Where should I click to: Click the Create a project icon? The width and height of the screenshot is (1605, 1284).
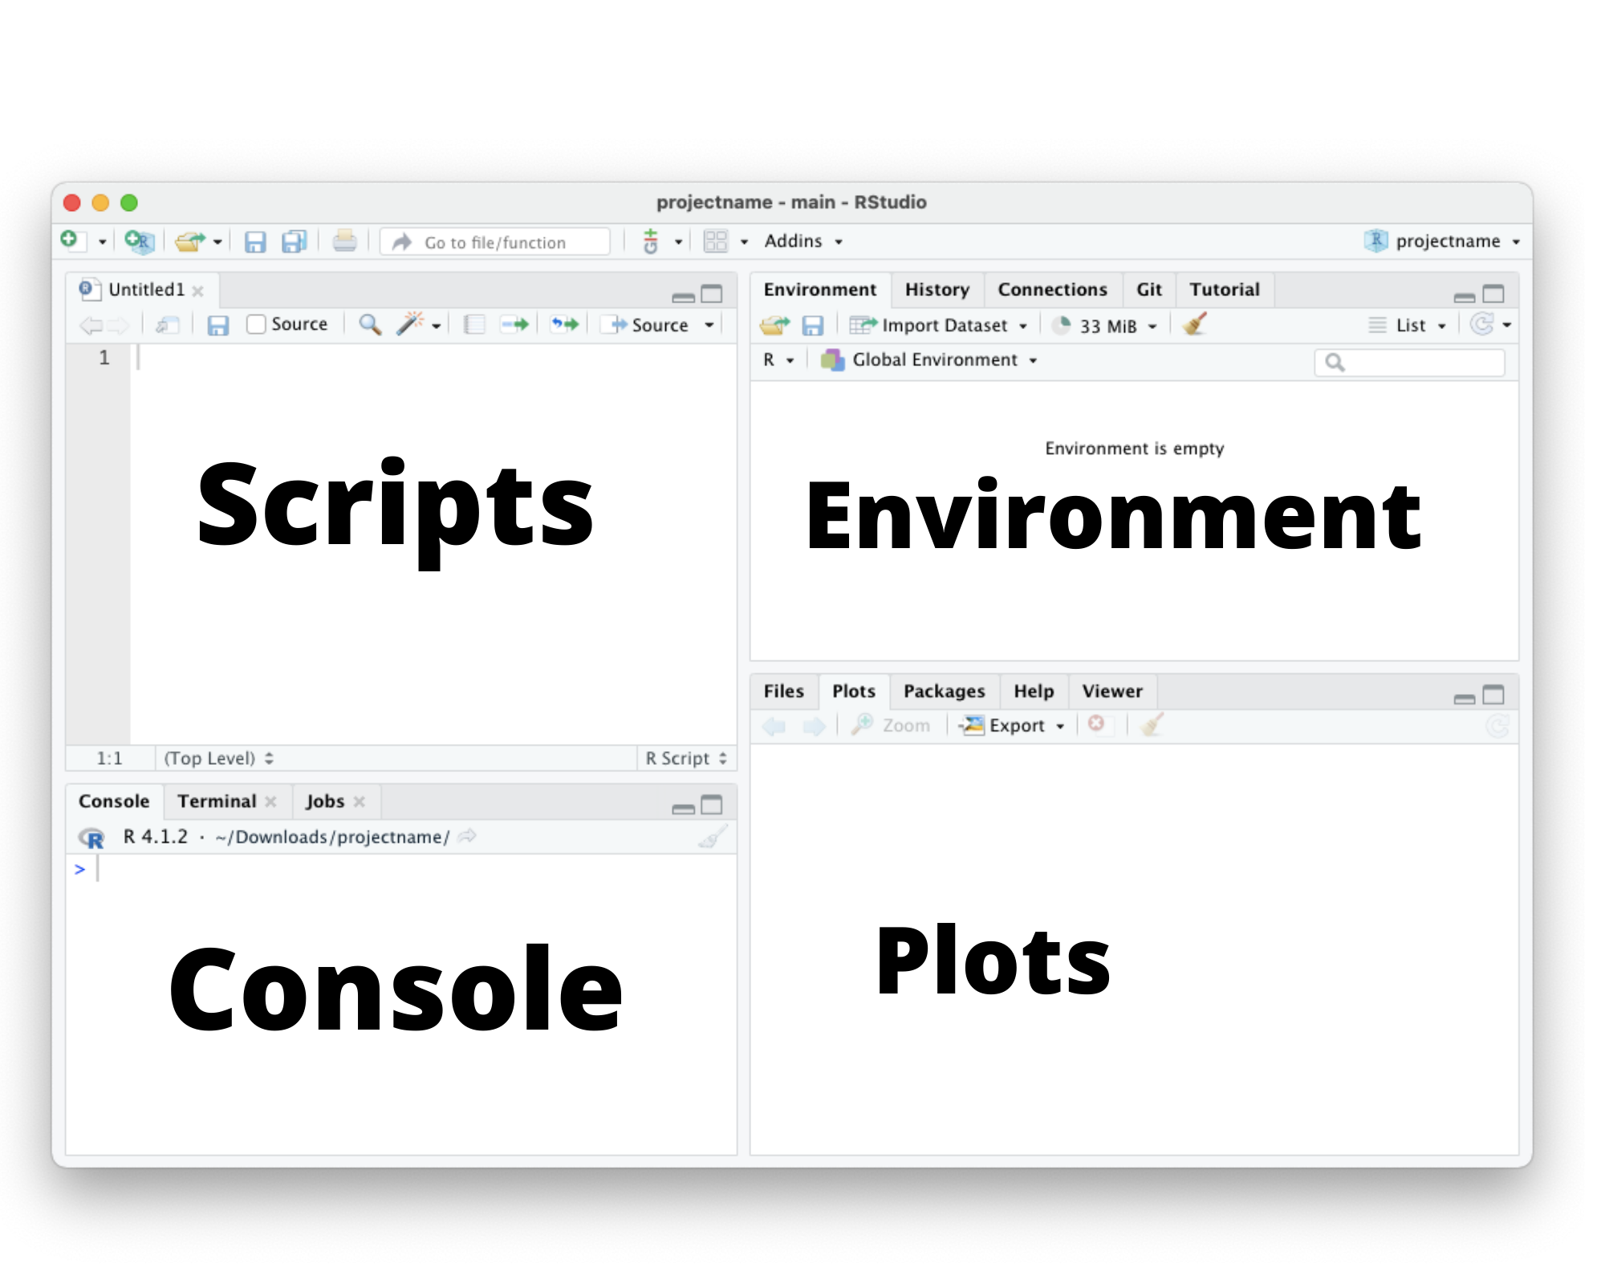140,241
